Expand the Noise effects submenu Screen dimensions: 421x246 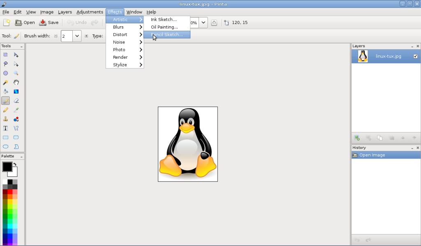pyautogui.click(x=125, y=42)
